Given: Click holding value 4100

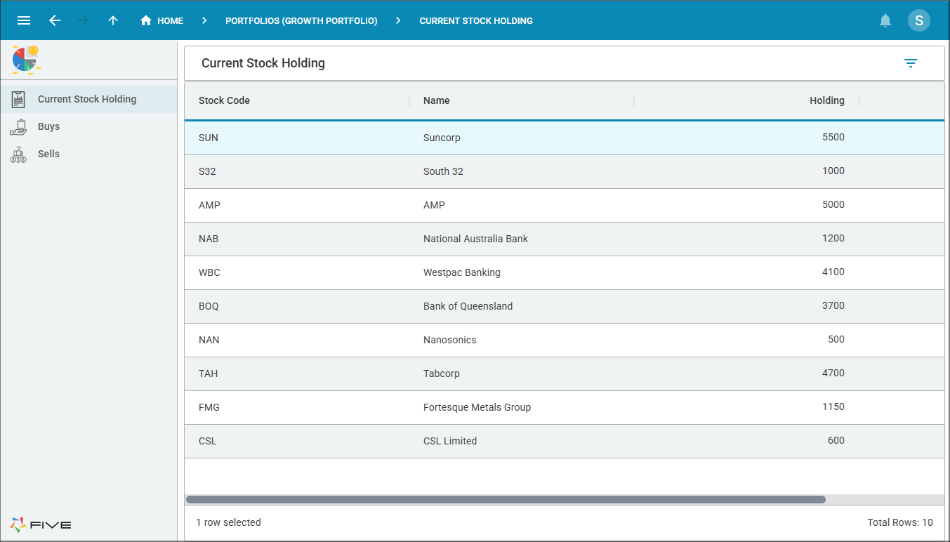Looking at the screenshot, I should pyautogui.click(x=833, y=272).
